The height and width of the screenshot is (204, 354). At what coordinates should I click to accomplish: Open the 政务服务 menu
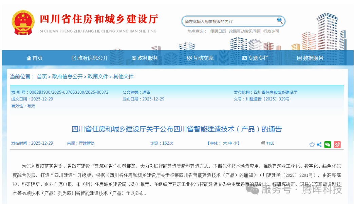[147, 58]
